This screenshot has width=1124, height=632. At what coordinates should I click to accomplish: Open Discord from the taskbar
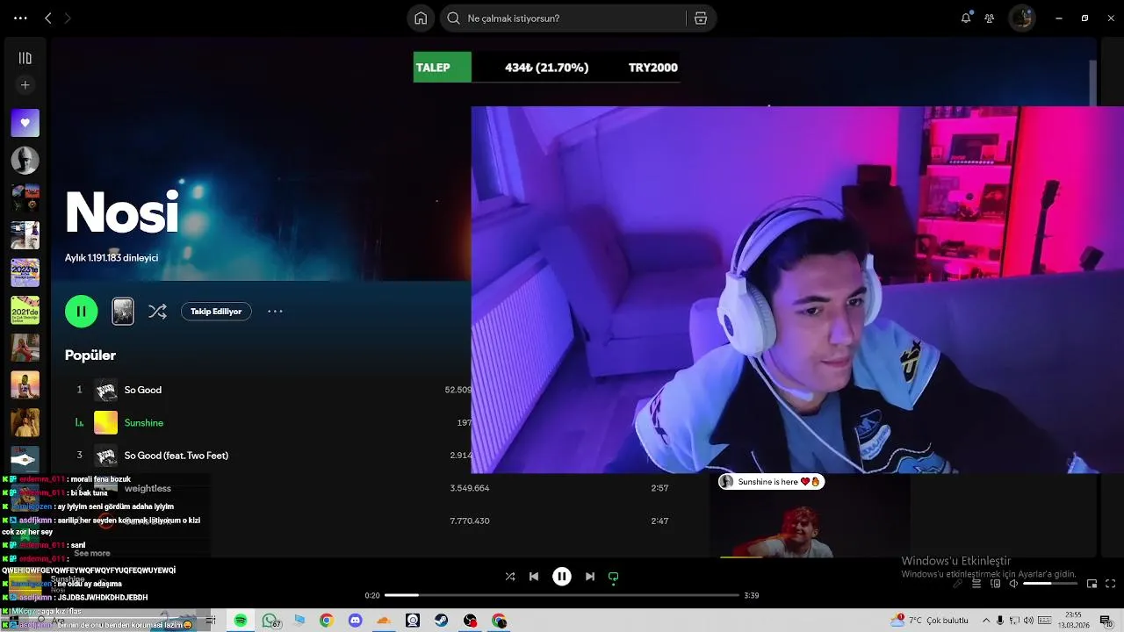(355, 621)
